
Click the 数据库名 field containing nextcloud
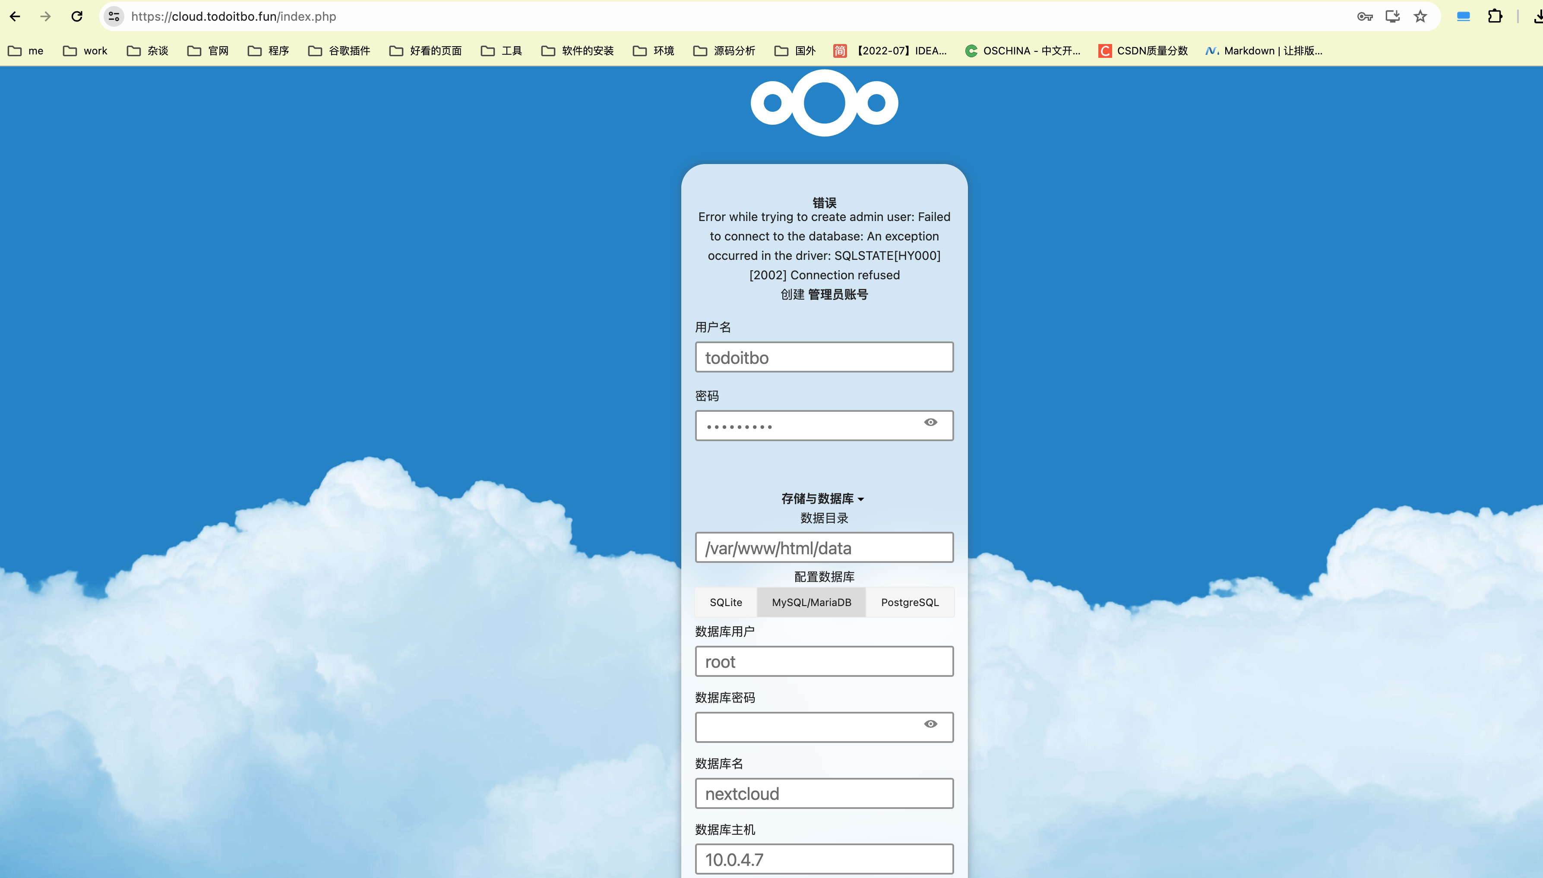pos(824,793)
